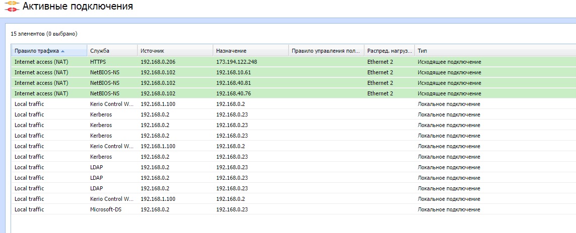The height and width of the screenshot is (233, 576).
Task: Sort by the 'Служба' column header
Action: click(x=112, y=51)
